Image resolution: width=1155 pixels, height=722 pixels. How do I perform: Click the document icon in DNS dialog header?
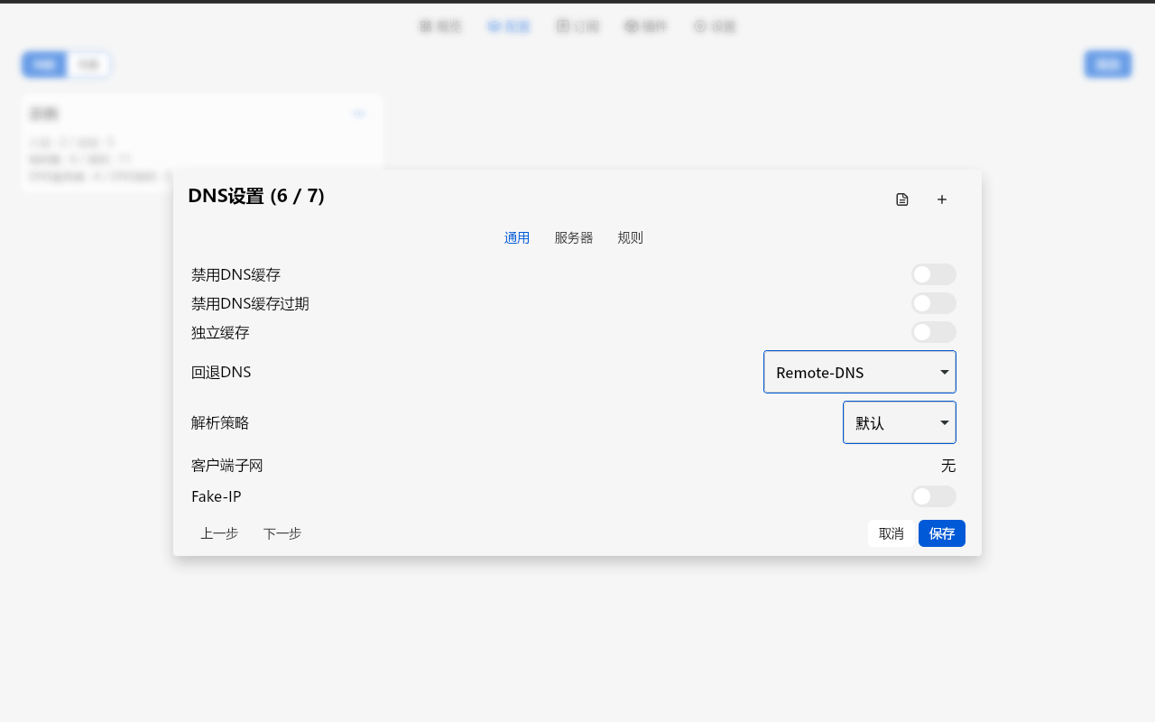point(902,199)
